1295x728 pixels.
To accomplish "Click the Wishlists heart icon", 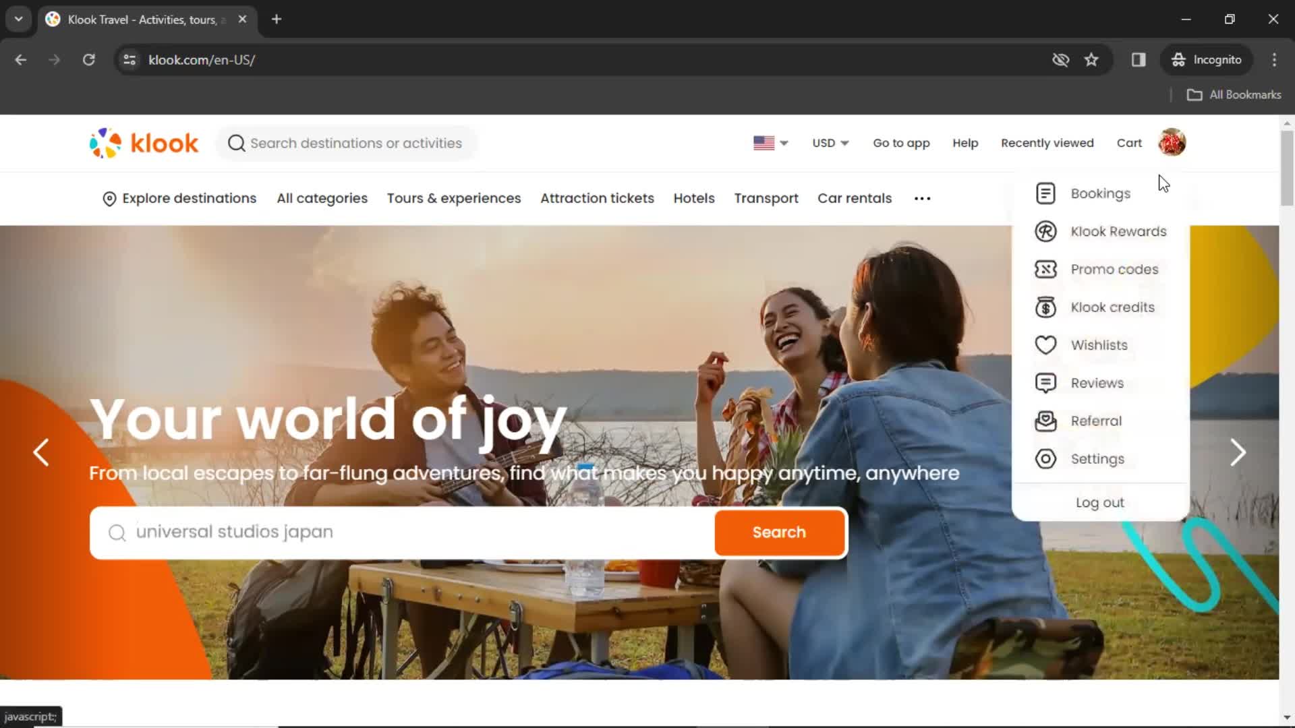I will 1045,345.
